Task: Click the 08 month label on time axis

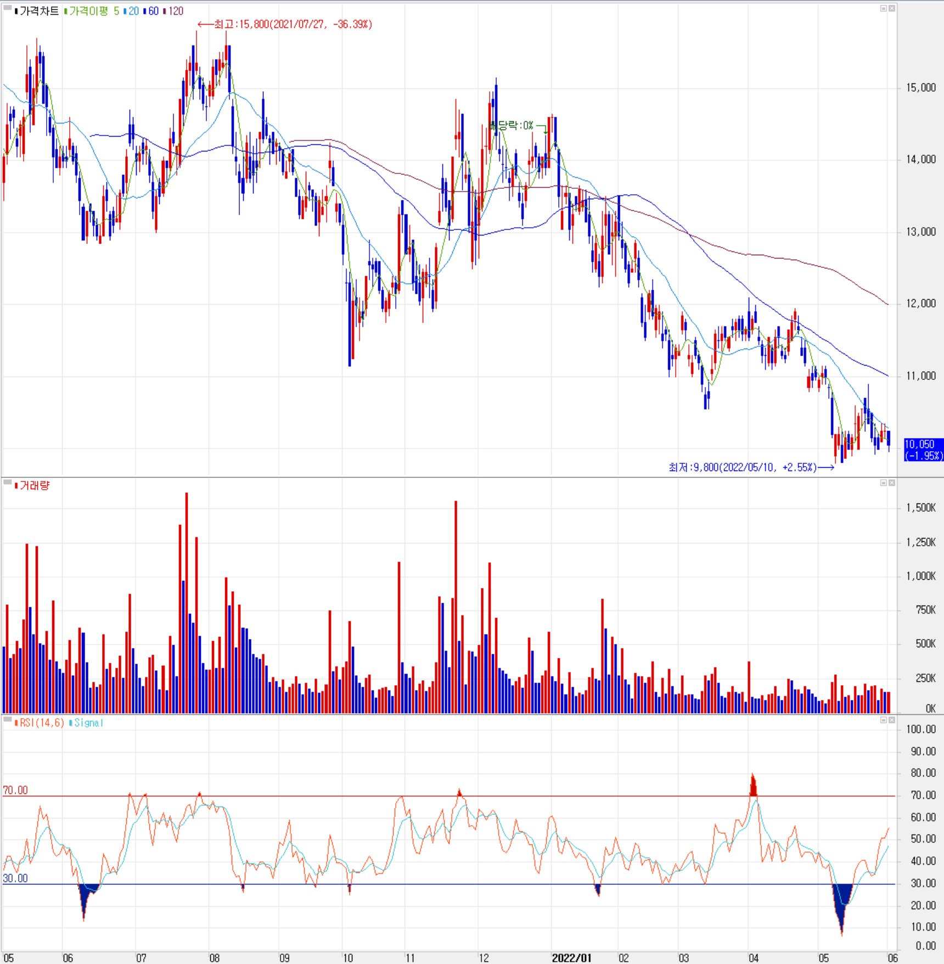Action: tap(215, 958)
